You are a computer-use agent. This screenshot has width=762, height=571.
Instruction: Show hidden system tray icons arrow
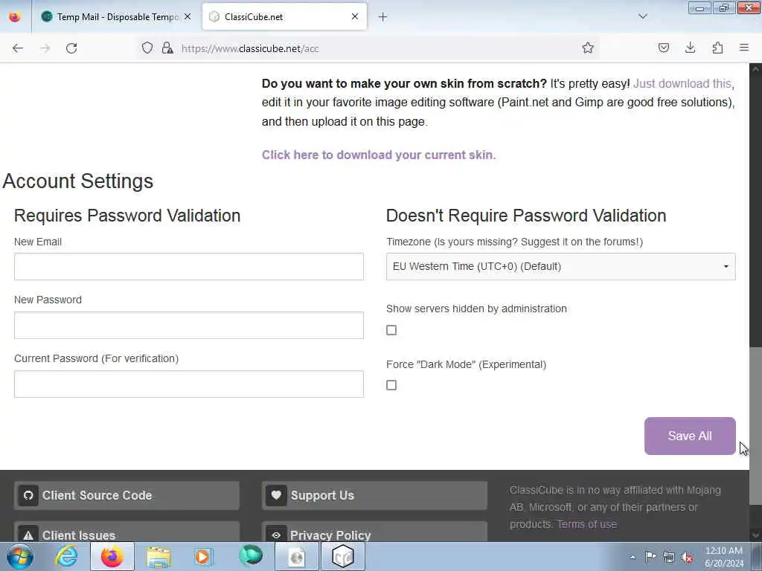coord(633,557)
